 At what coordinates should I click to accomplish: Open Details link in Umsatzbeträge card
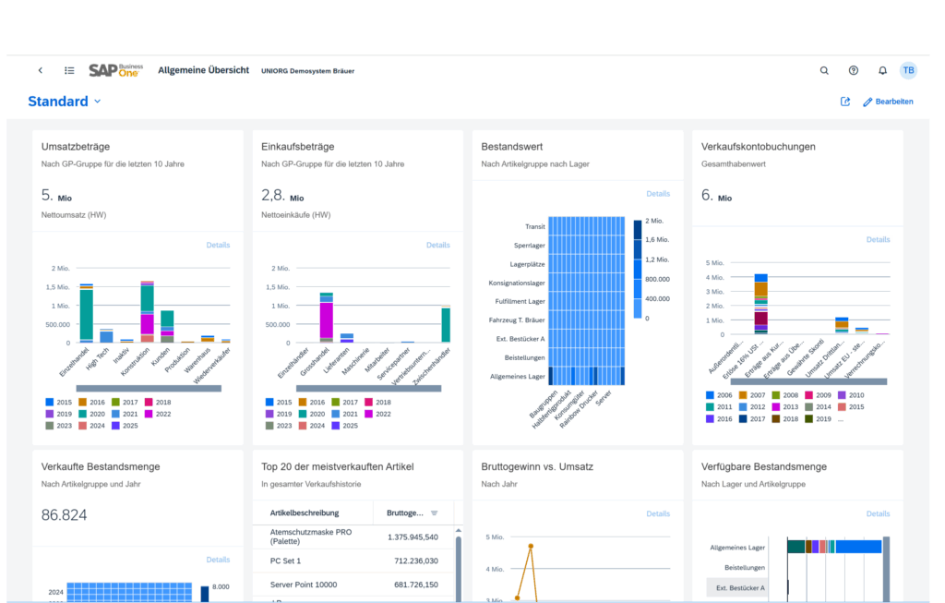(x=218, y=245)
